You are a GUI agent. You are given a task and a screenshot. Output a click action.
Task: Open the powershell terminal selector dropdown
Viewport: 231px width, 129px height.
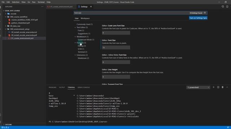tap(198, 87)
